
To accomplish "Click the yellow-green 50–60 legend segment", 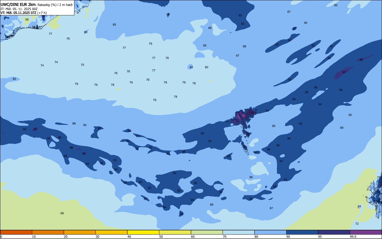I will pos(175,232).
